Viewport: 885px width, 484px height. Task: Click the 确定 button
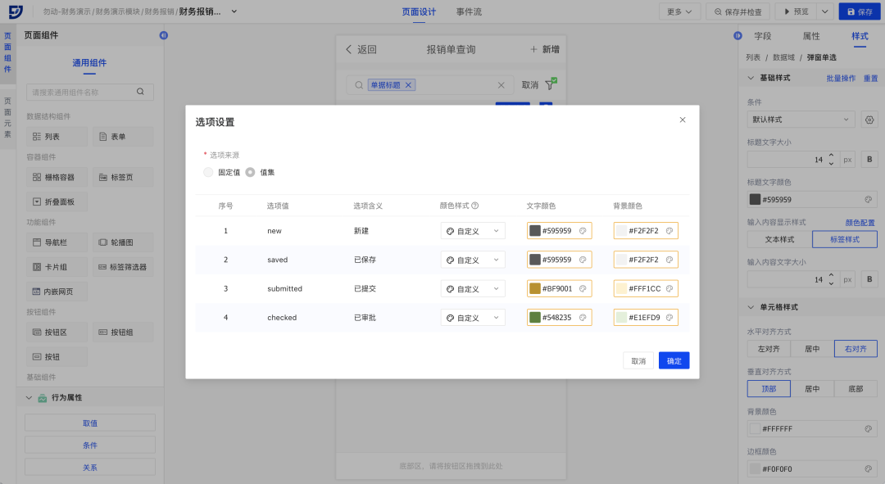(674, 361)
